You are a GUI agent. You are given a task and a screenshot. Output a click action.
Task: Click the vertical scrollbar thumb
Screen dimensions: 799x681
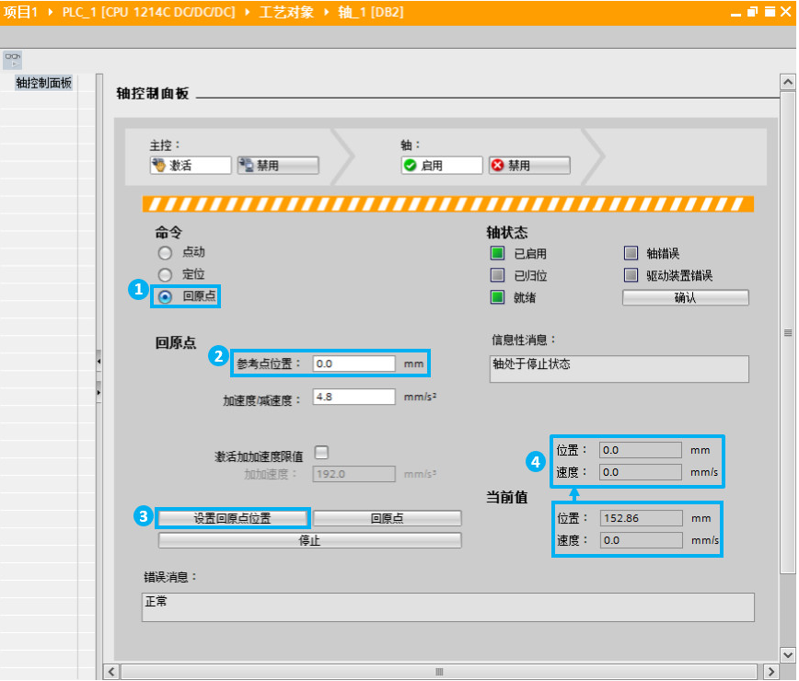coord(788,332)
